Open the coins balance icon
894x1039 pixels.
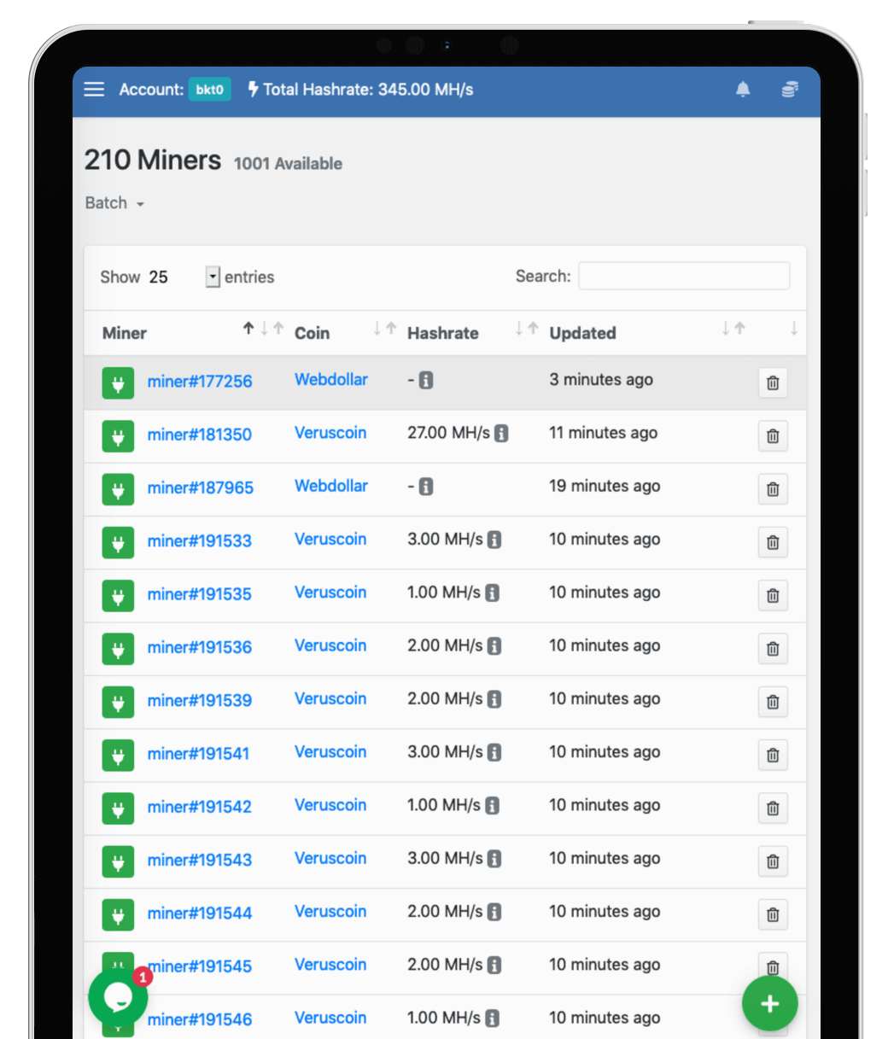[x=790, y=90]
